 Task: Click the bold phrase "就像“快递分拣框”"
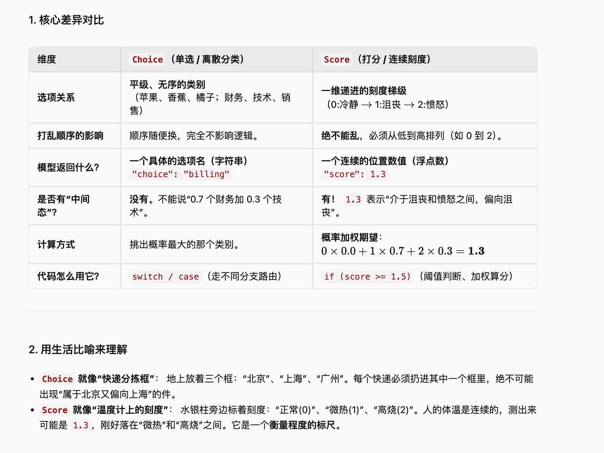coord(116,379)
